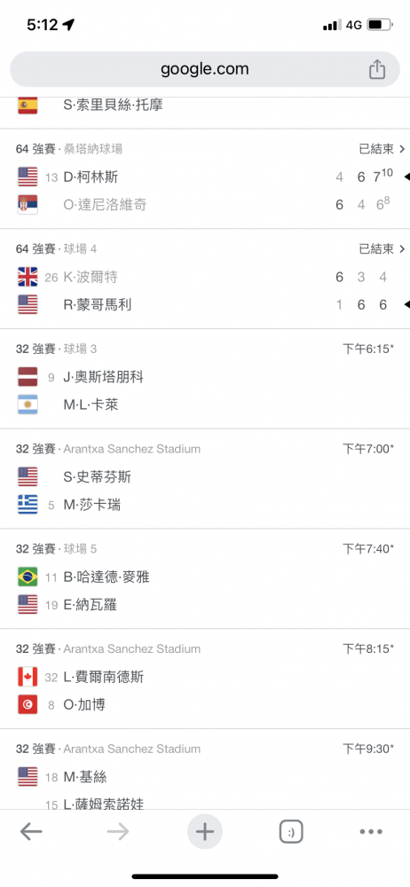
Task: Open the O·加博 player entry
Action: 83,705
